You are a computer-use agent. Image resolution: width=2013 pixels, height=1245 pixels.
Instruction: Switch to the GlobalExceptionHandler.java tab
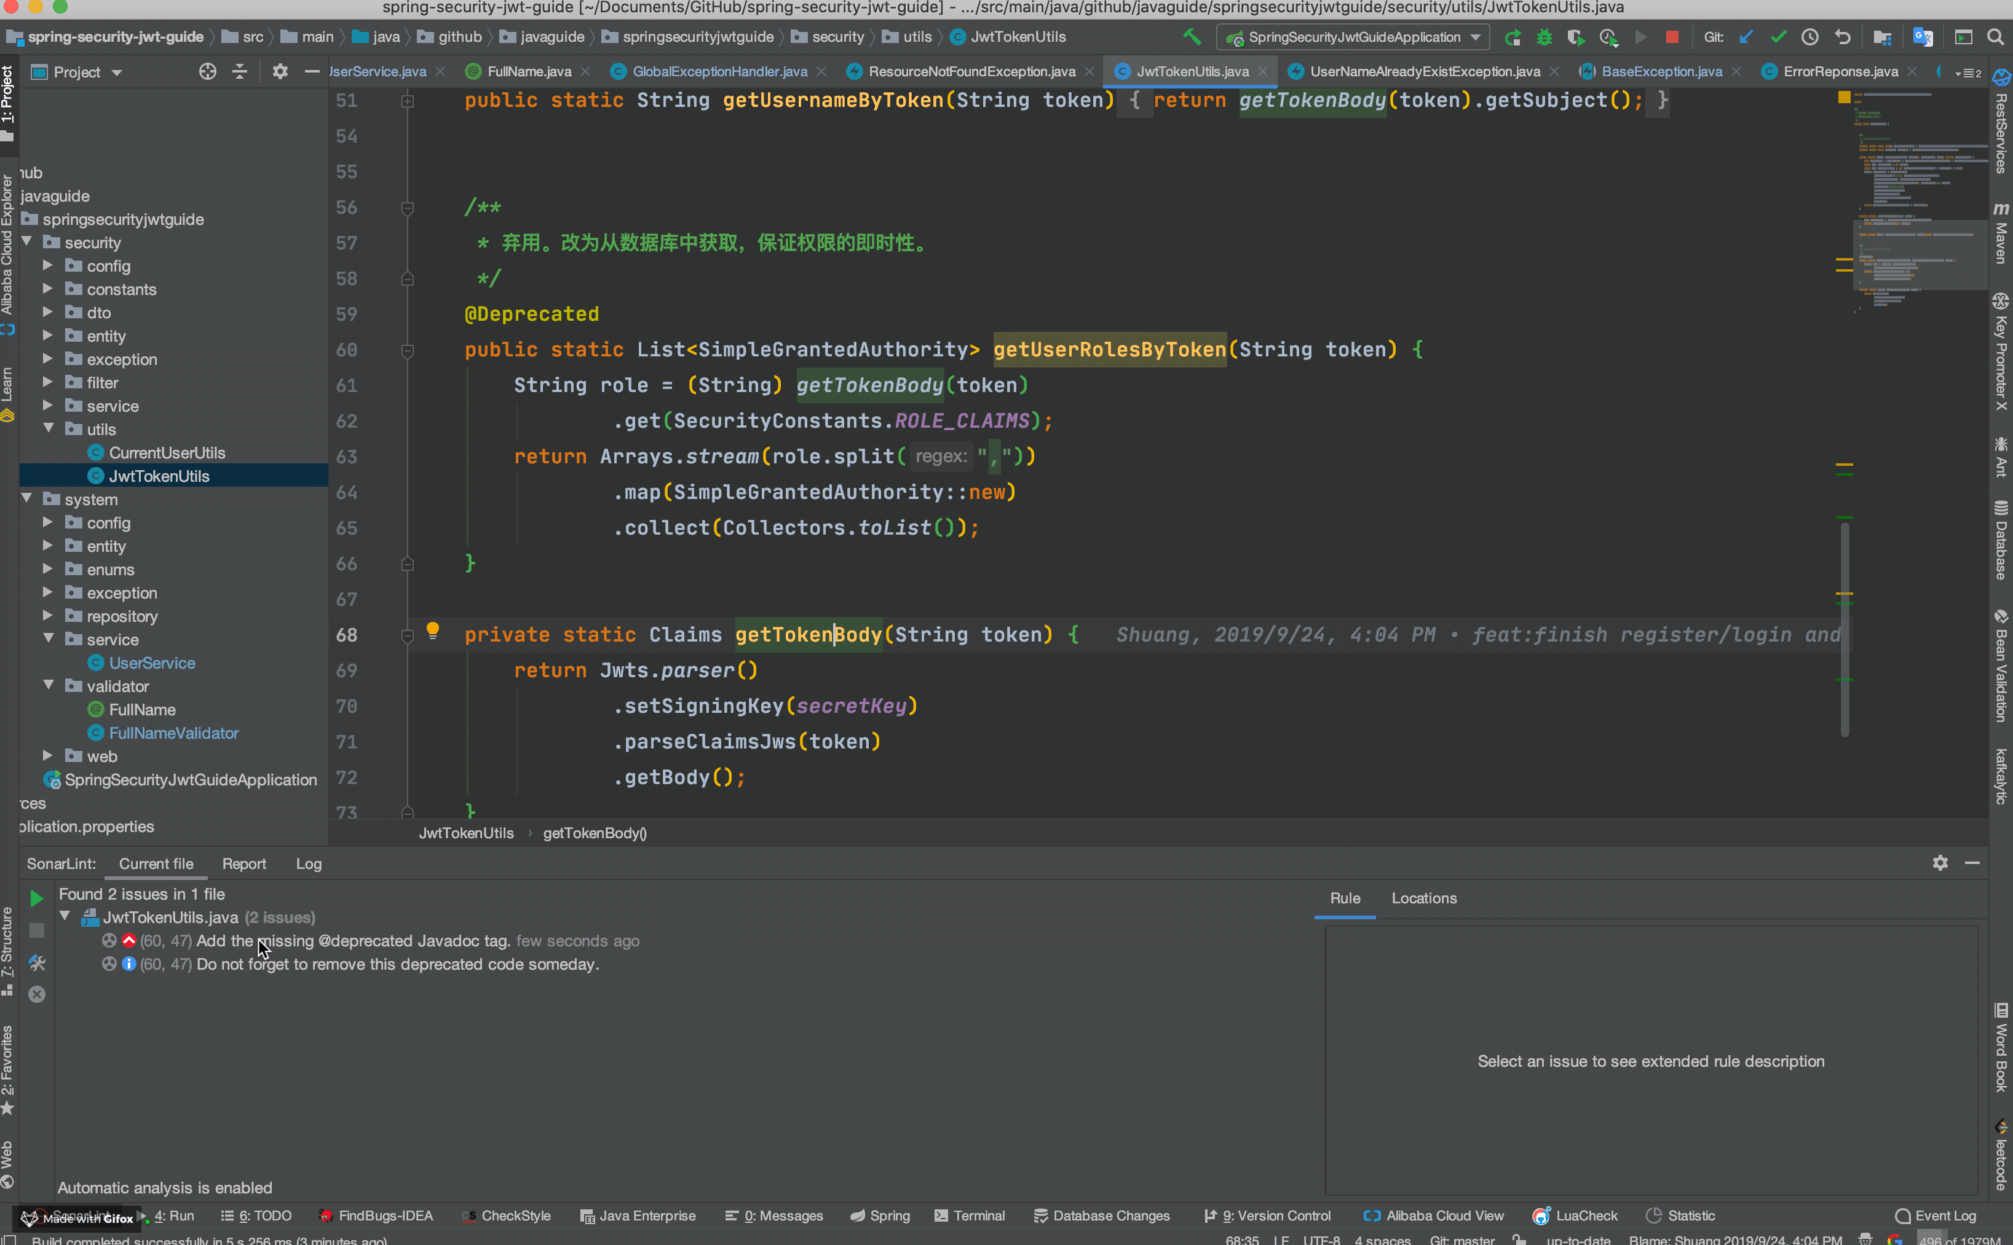[719, 72]
